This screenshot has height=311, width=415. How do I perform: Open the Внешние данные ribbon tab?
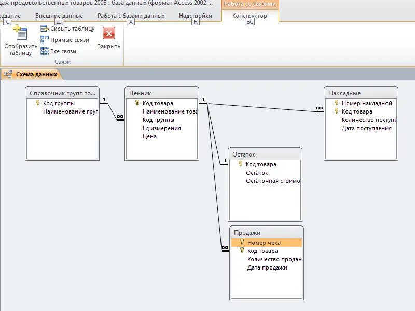(x=59, y=16)
